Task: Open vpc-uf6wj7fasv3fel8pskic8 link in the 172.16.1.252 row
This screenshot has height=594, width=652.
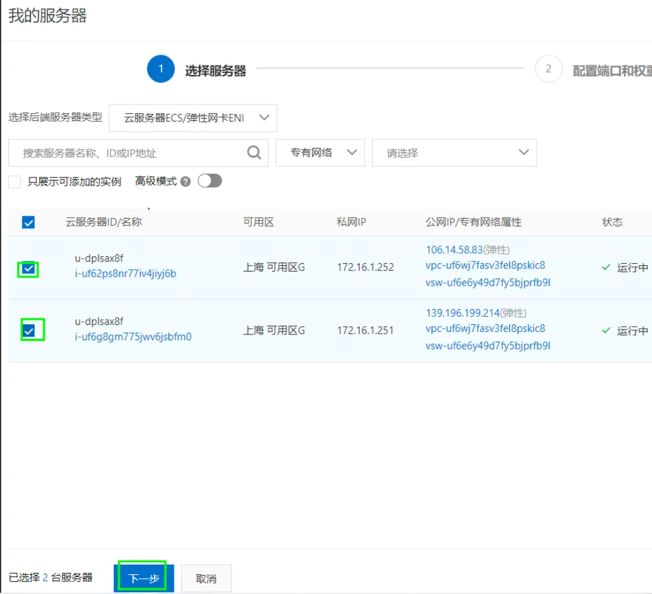Action: 485,265
